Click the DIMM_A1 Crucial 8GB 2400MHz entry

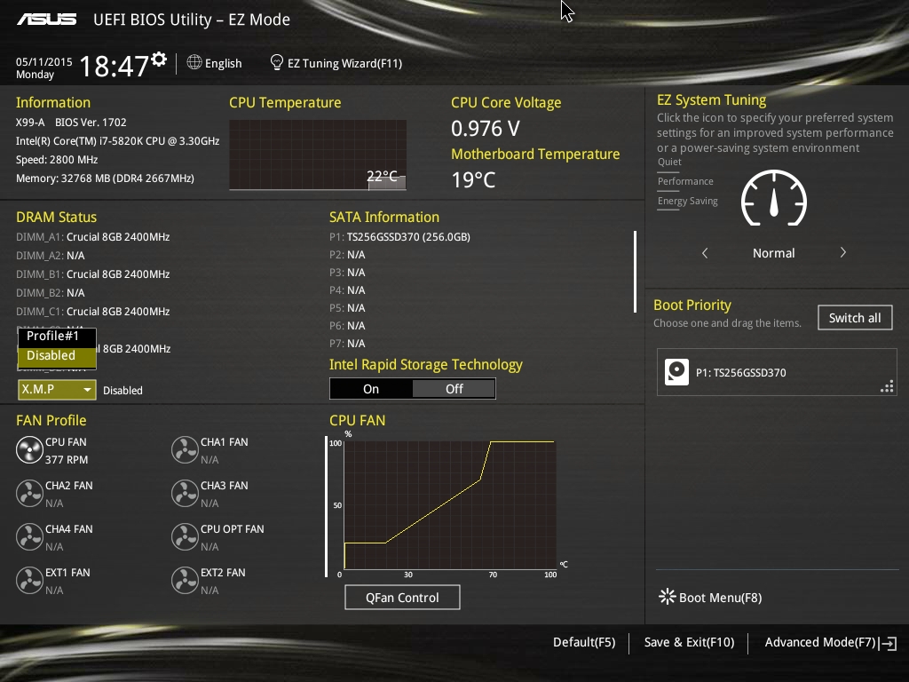point(92,236)
